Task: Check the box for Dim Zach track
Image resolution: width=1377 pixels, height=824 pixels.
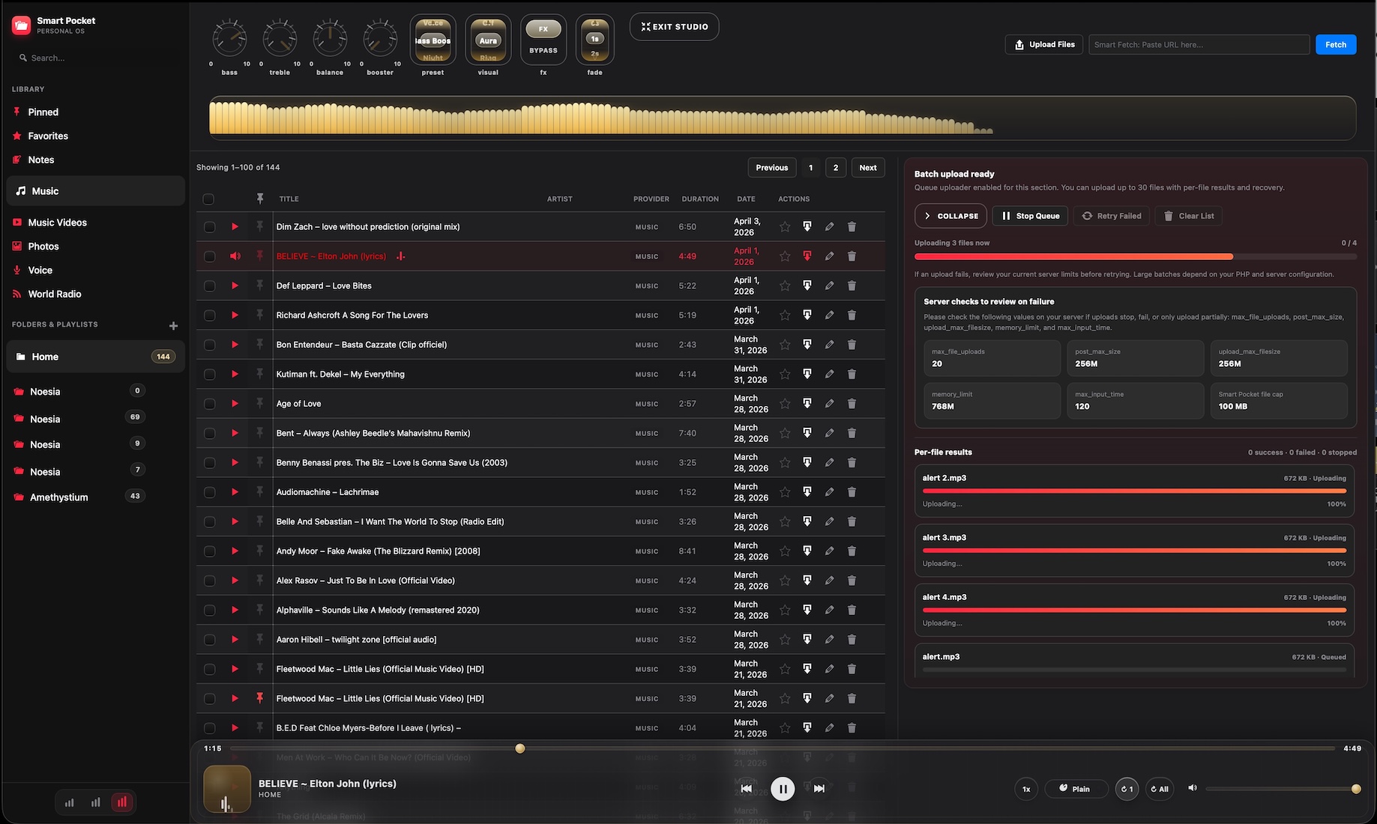Action: [x=209, y=227]
